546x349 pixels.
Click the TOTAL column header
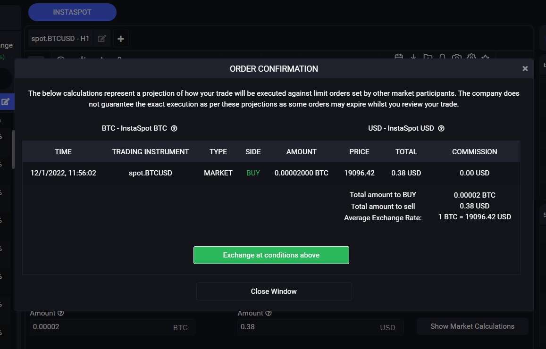[x=406, y=152]
